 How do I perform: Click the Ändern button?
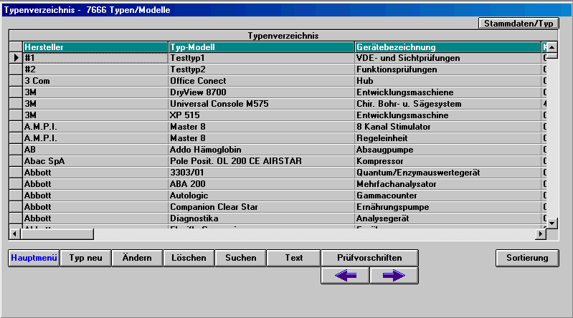(x=137, y=258)
